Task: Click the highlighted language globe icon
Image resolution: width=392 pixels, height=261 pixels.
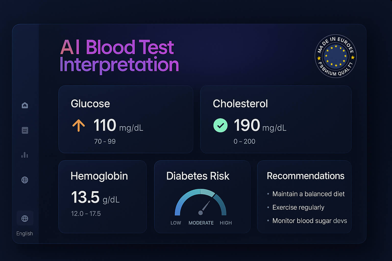Action: [x=25, y=218]
